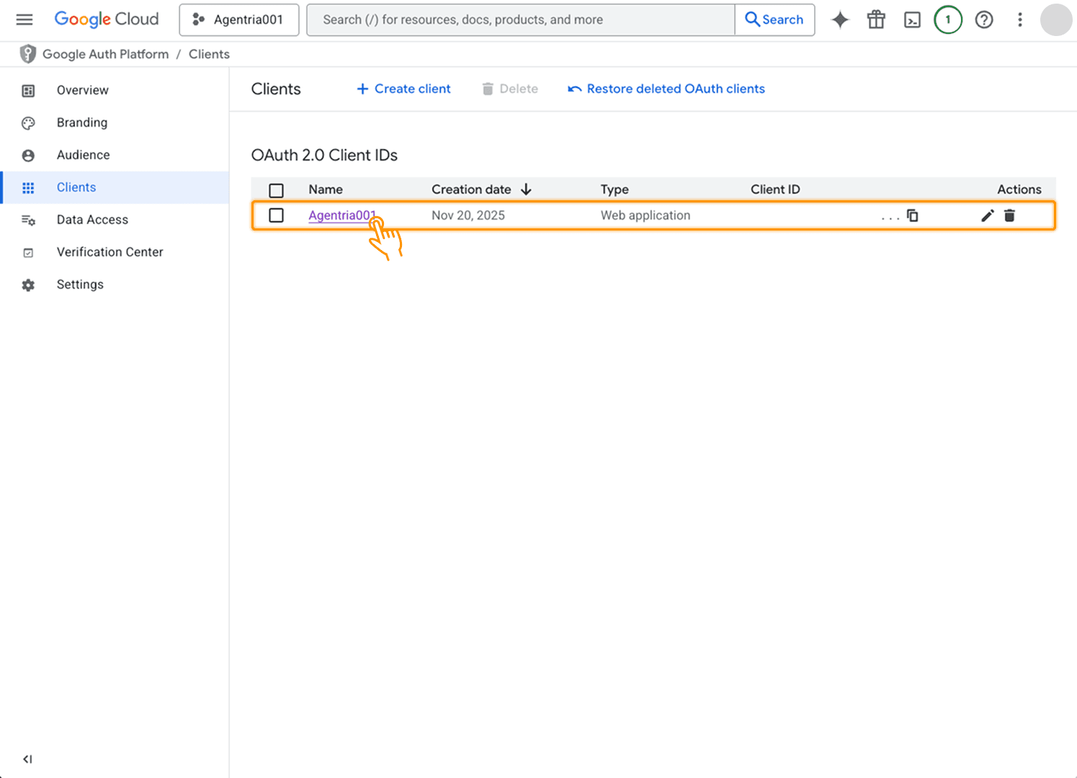Click the OAuth 2.0 Client IDs heading
Image resolution: width=1077 pixels, height=778 pixels.
click(324, 155)
